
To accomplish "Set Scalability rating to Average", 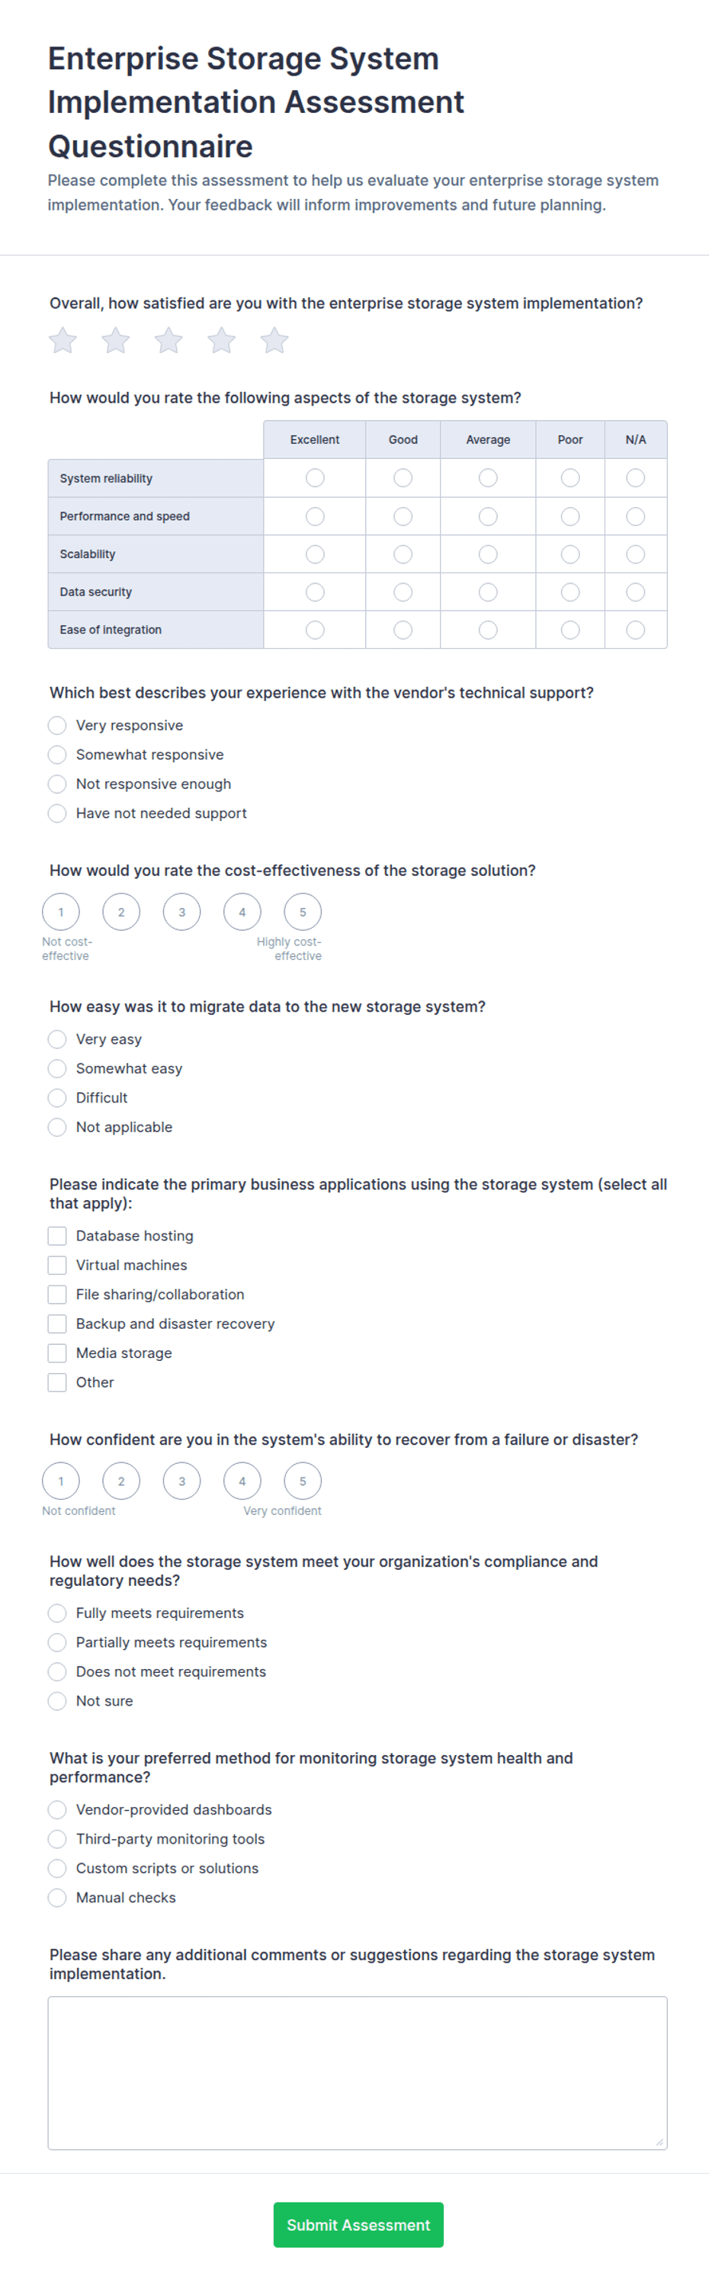I will [x=488, y=554].
